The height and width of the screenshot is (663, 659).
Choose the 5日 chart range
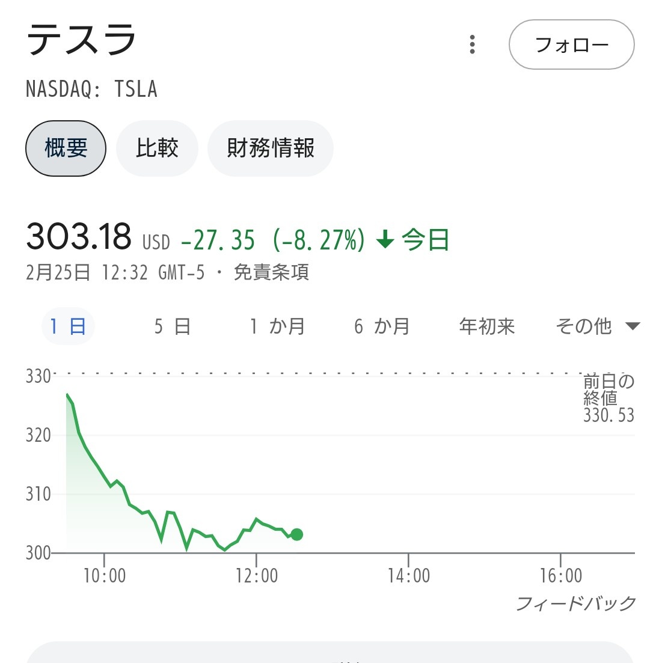coord(172,326)
